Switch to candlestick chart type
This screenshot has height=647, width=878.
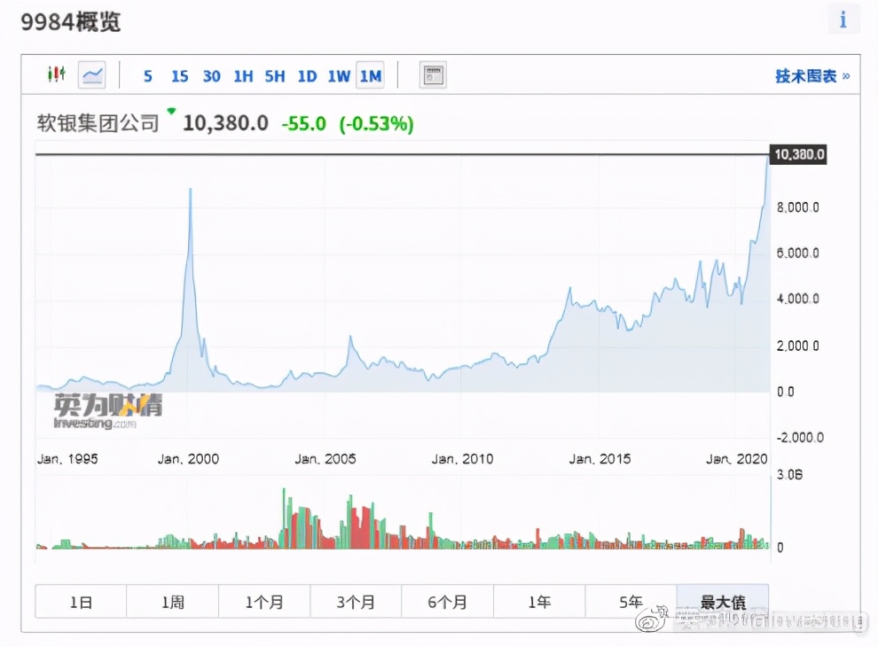coord(57,75)
